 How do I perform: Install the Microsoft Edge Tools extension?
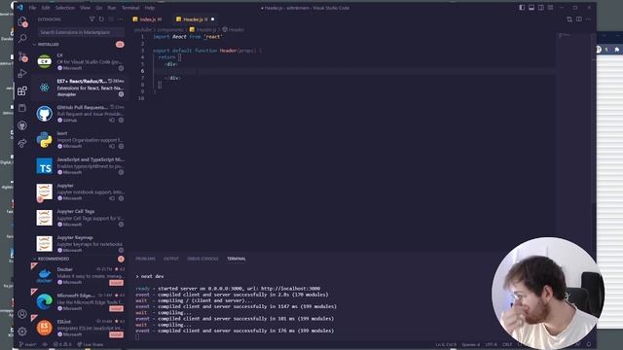(x=117, y=309)
